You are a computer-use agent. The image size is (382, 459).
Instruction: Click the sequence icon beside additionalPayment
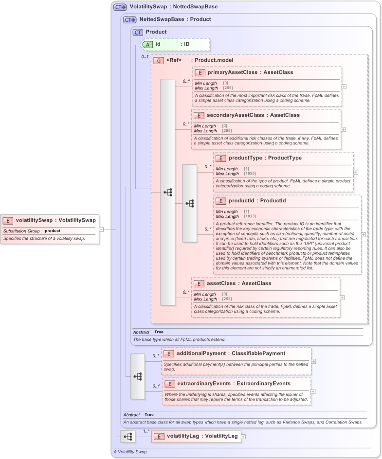point(137,376)
